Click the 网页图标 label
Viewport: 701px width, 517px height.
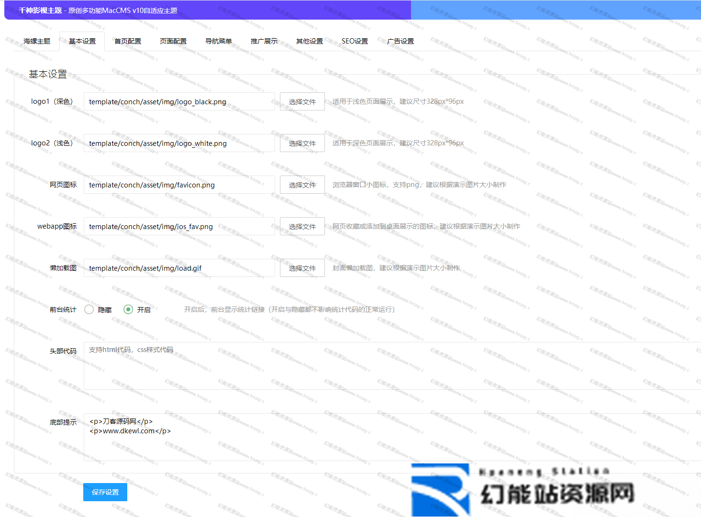coord(63,185)
